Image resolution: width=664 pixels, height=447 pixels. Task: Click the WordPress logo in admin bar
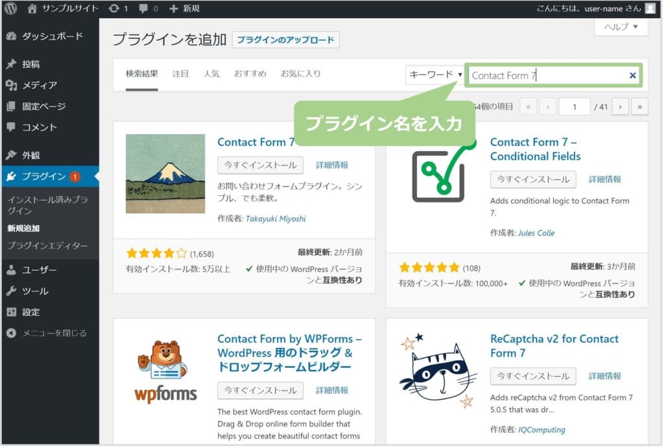click(x=10, y=8)
